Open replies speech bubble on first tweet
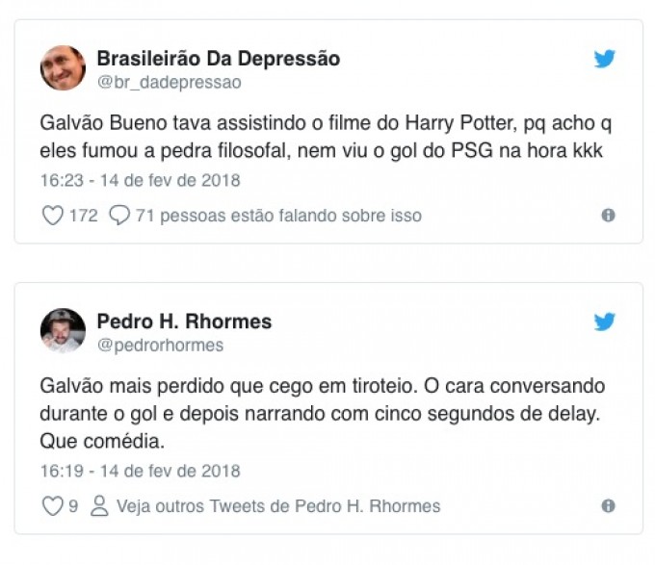Screen dimensions: 655x565 click(119, 216)
